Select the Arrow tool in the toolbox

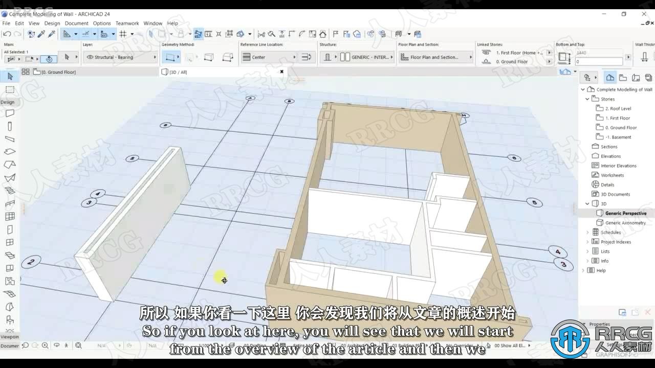[x=10, y=76]
